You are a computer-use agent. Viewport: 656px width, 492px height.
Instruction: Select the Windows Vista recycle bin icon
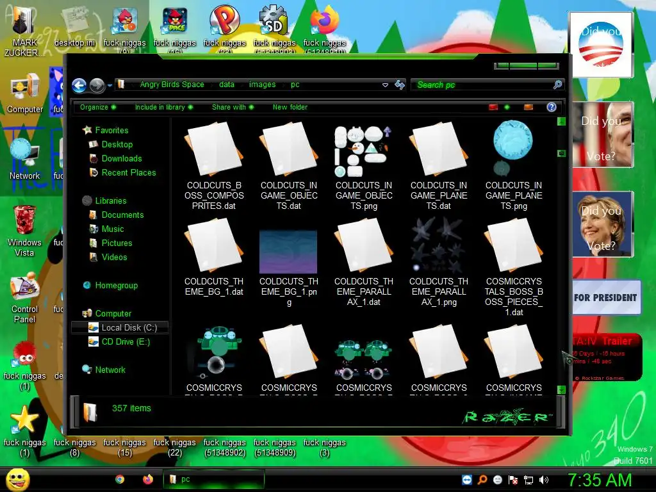[x=24, y=231]
